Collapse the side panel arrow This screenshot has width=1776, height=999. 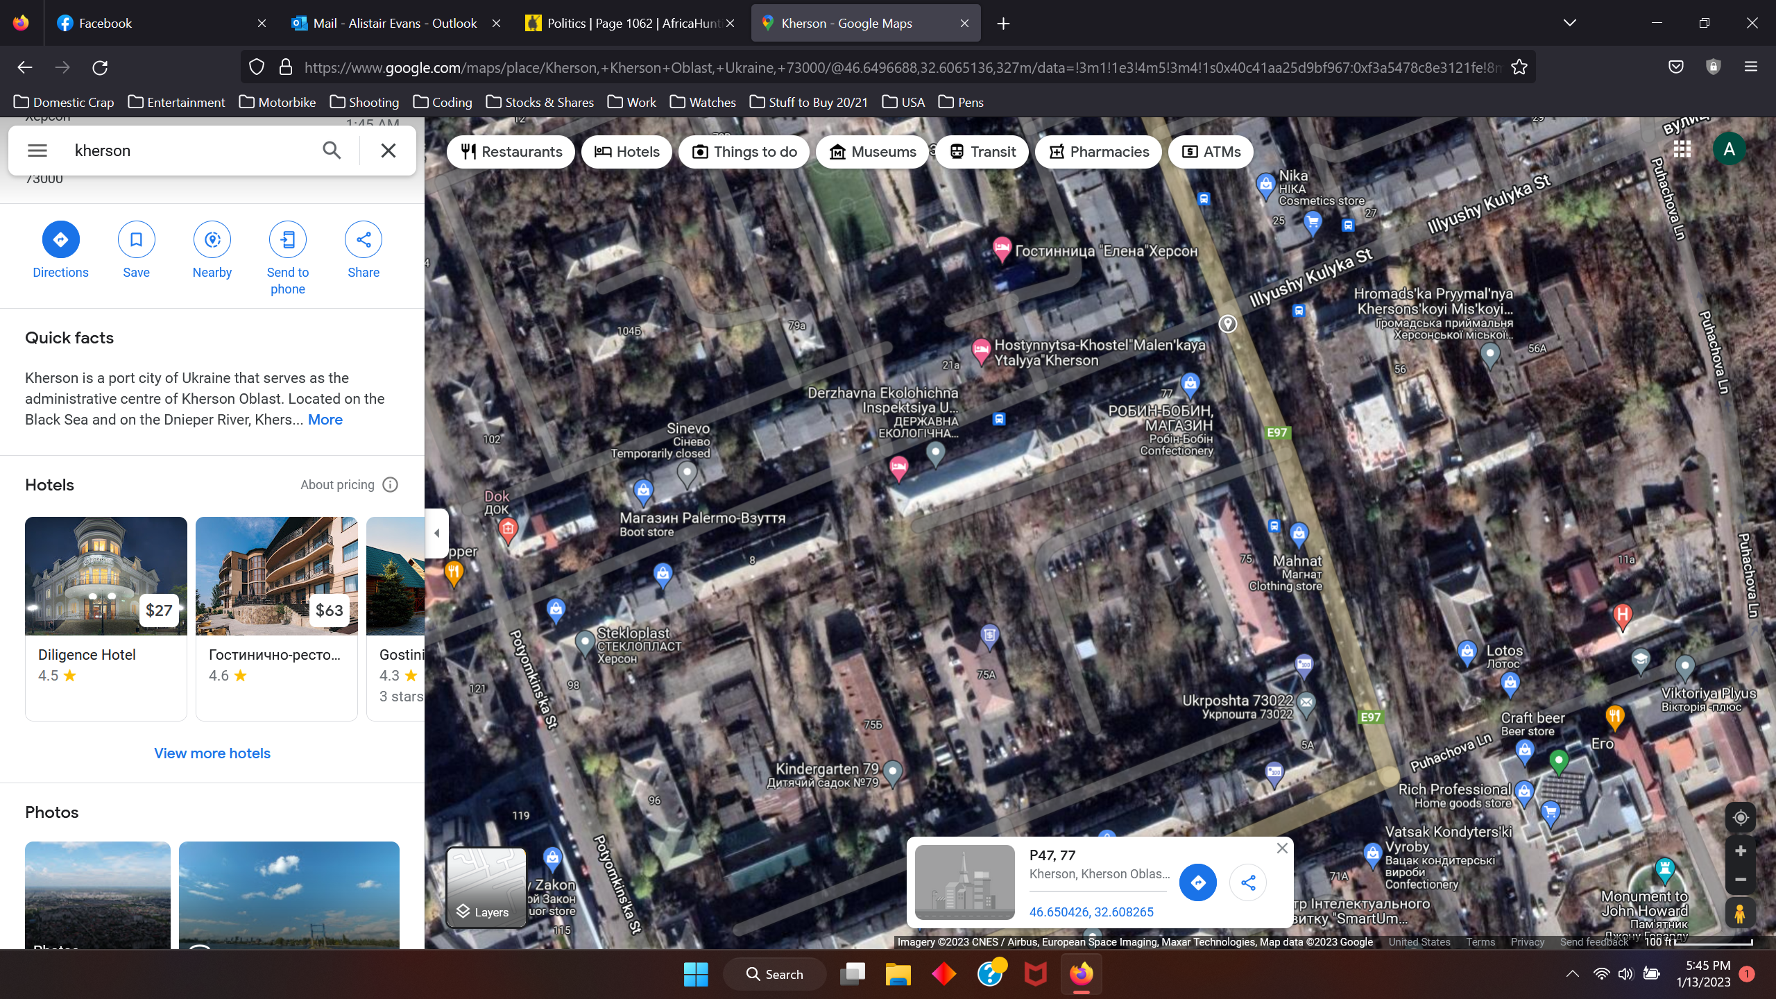tap(437, 533)
